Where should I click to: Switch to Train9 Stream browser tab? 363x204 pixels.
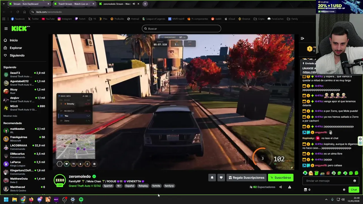(74, 4)
